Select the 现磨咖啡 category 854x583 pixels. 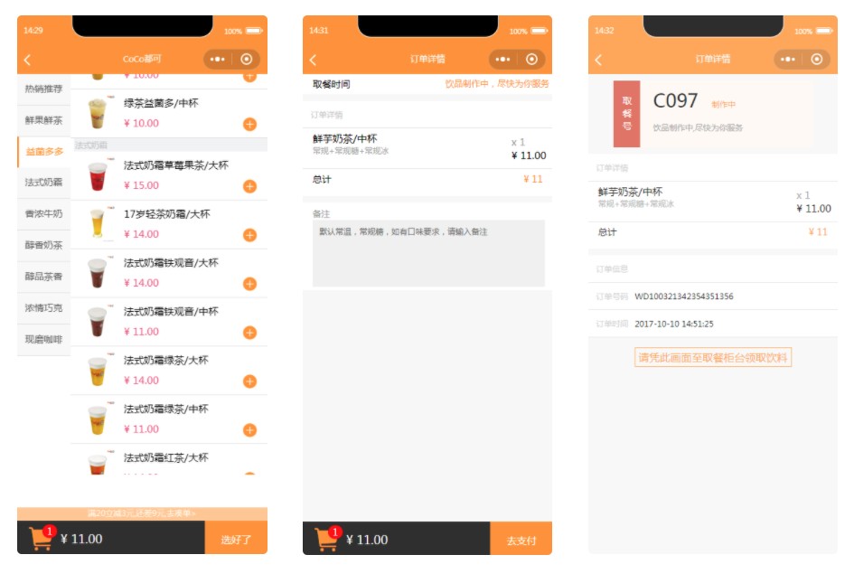click(43, 340)
